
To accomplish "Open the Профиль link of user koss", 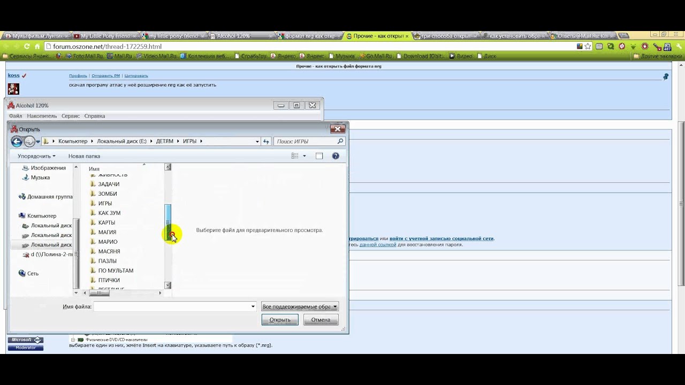I will pos(78,76).
